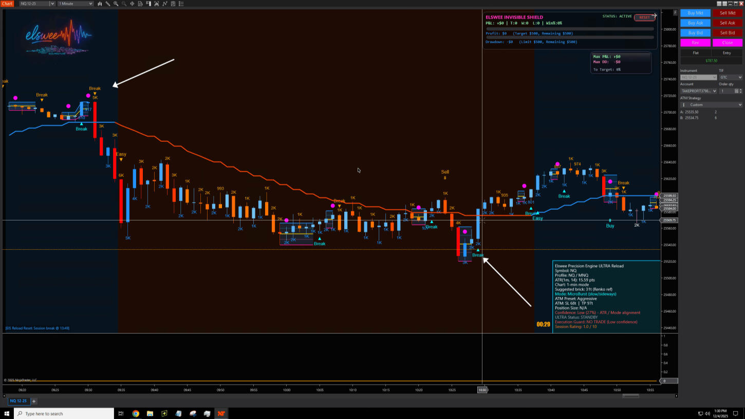
Task: Select the NQ 12-25 chart tab
Action: (18, 401)
